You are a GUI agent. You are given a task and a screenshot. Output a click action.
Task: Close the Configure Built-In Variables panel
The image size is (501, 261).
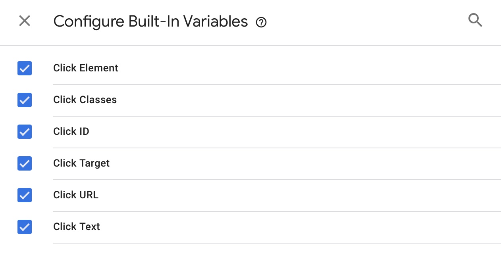[25, 21]
